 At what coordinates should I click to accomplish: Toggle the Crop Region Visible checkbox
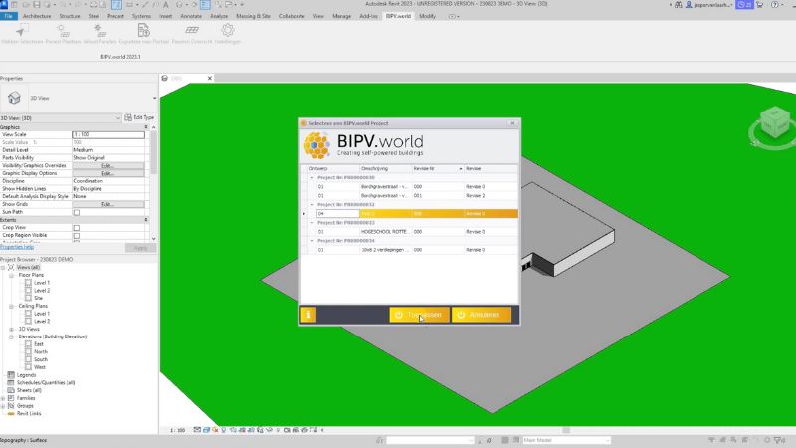pos(77,236)
